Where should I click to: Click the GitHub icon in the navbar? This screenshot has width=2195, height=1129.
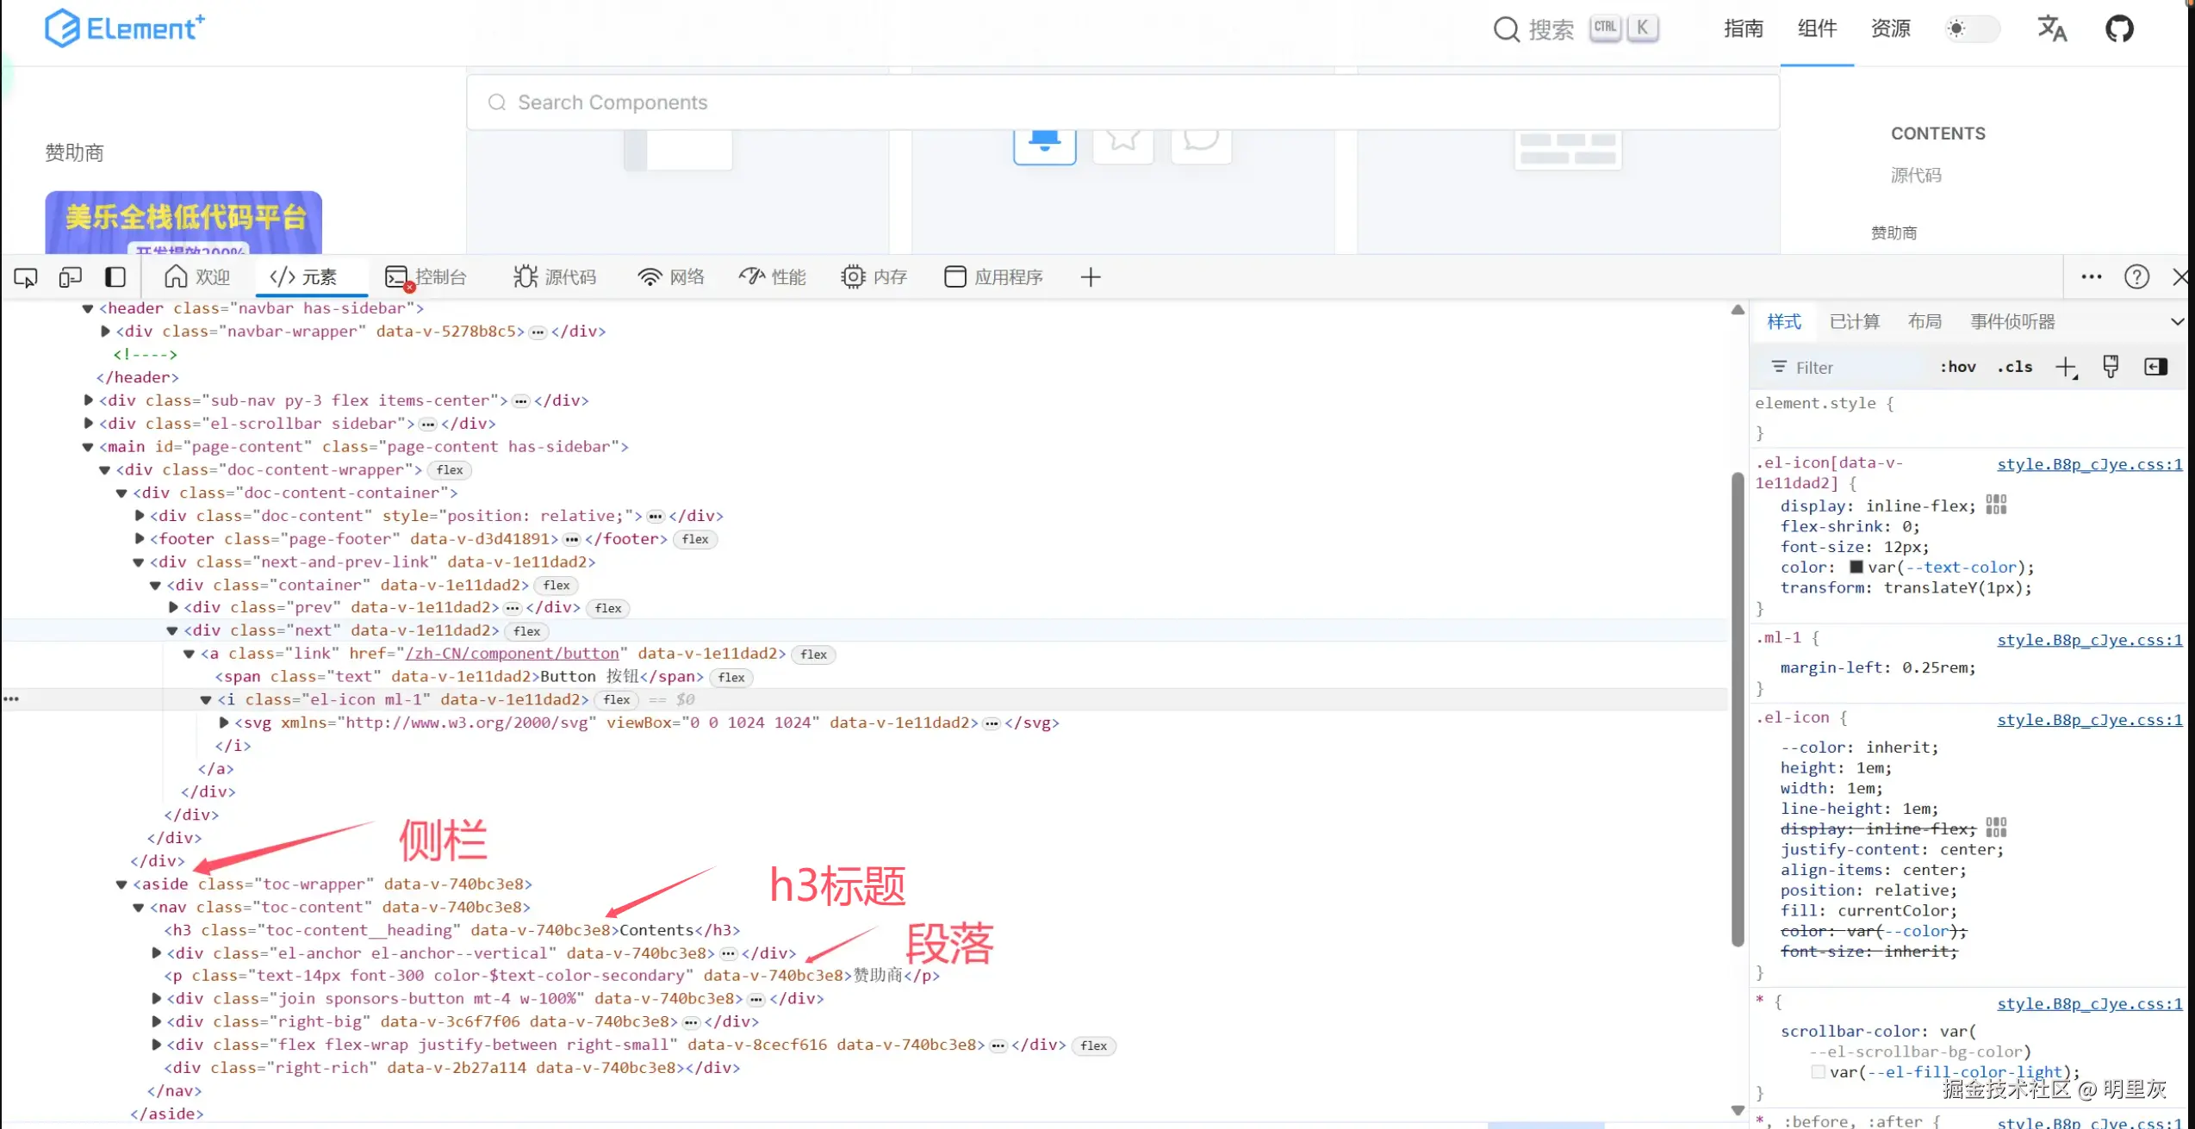[x=2119, y=29]
